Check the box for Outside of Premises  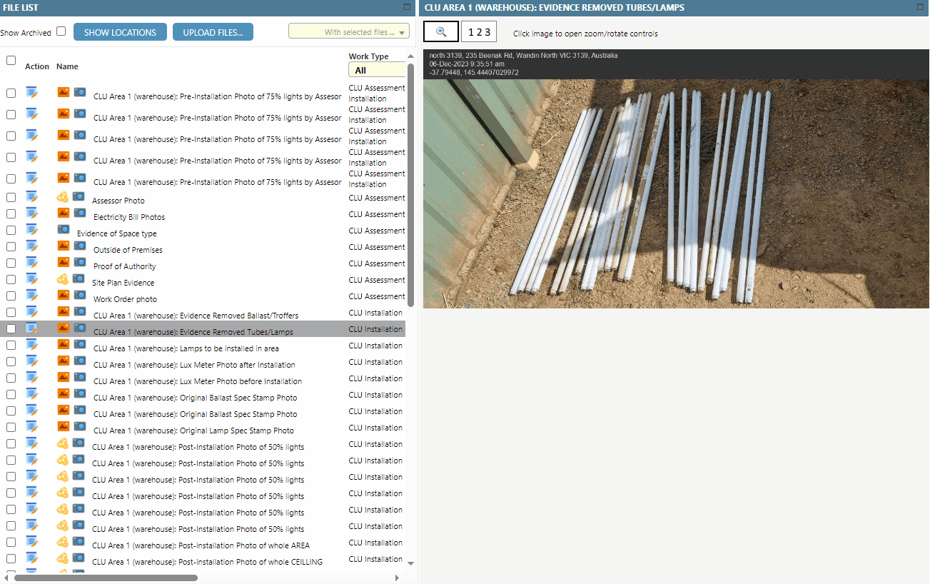pyautogui.click(x=11, y=246)
